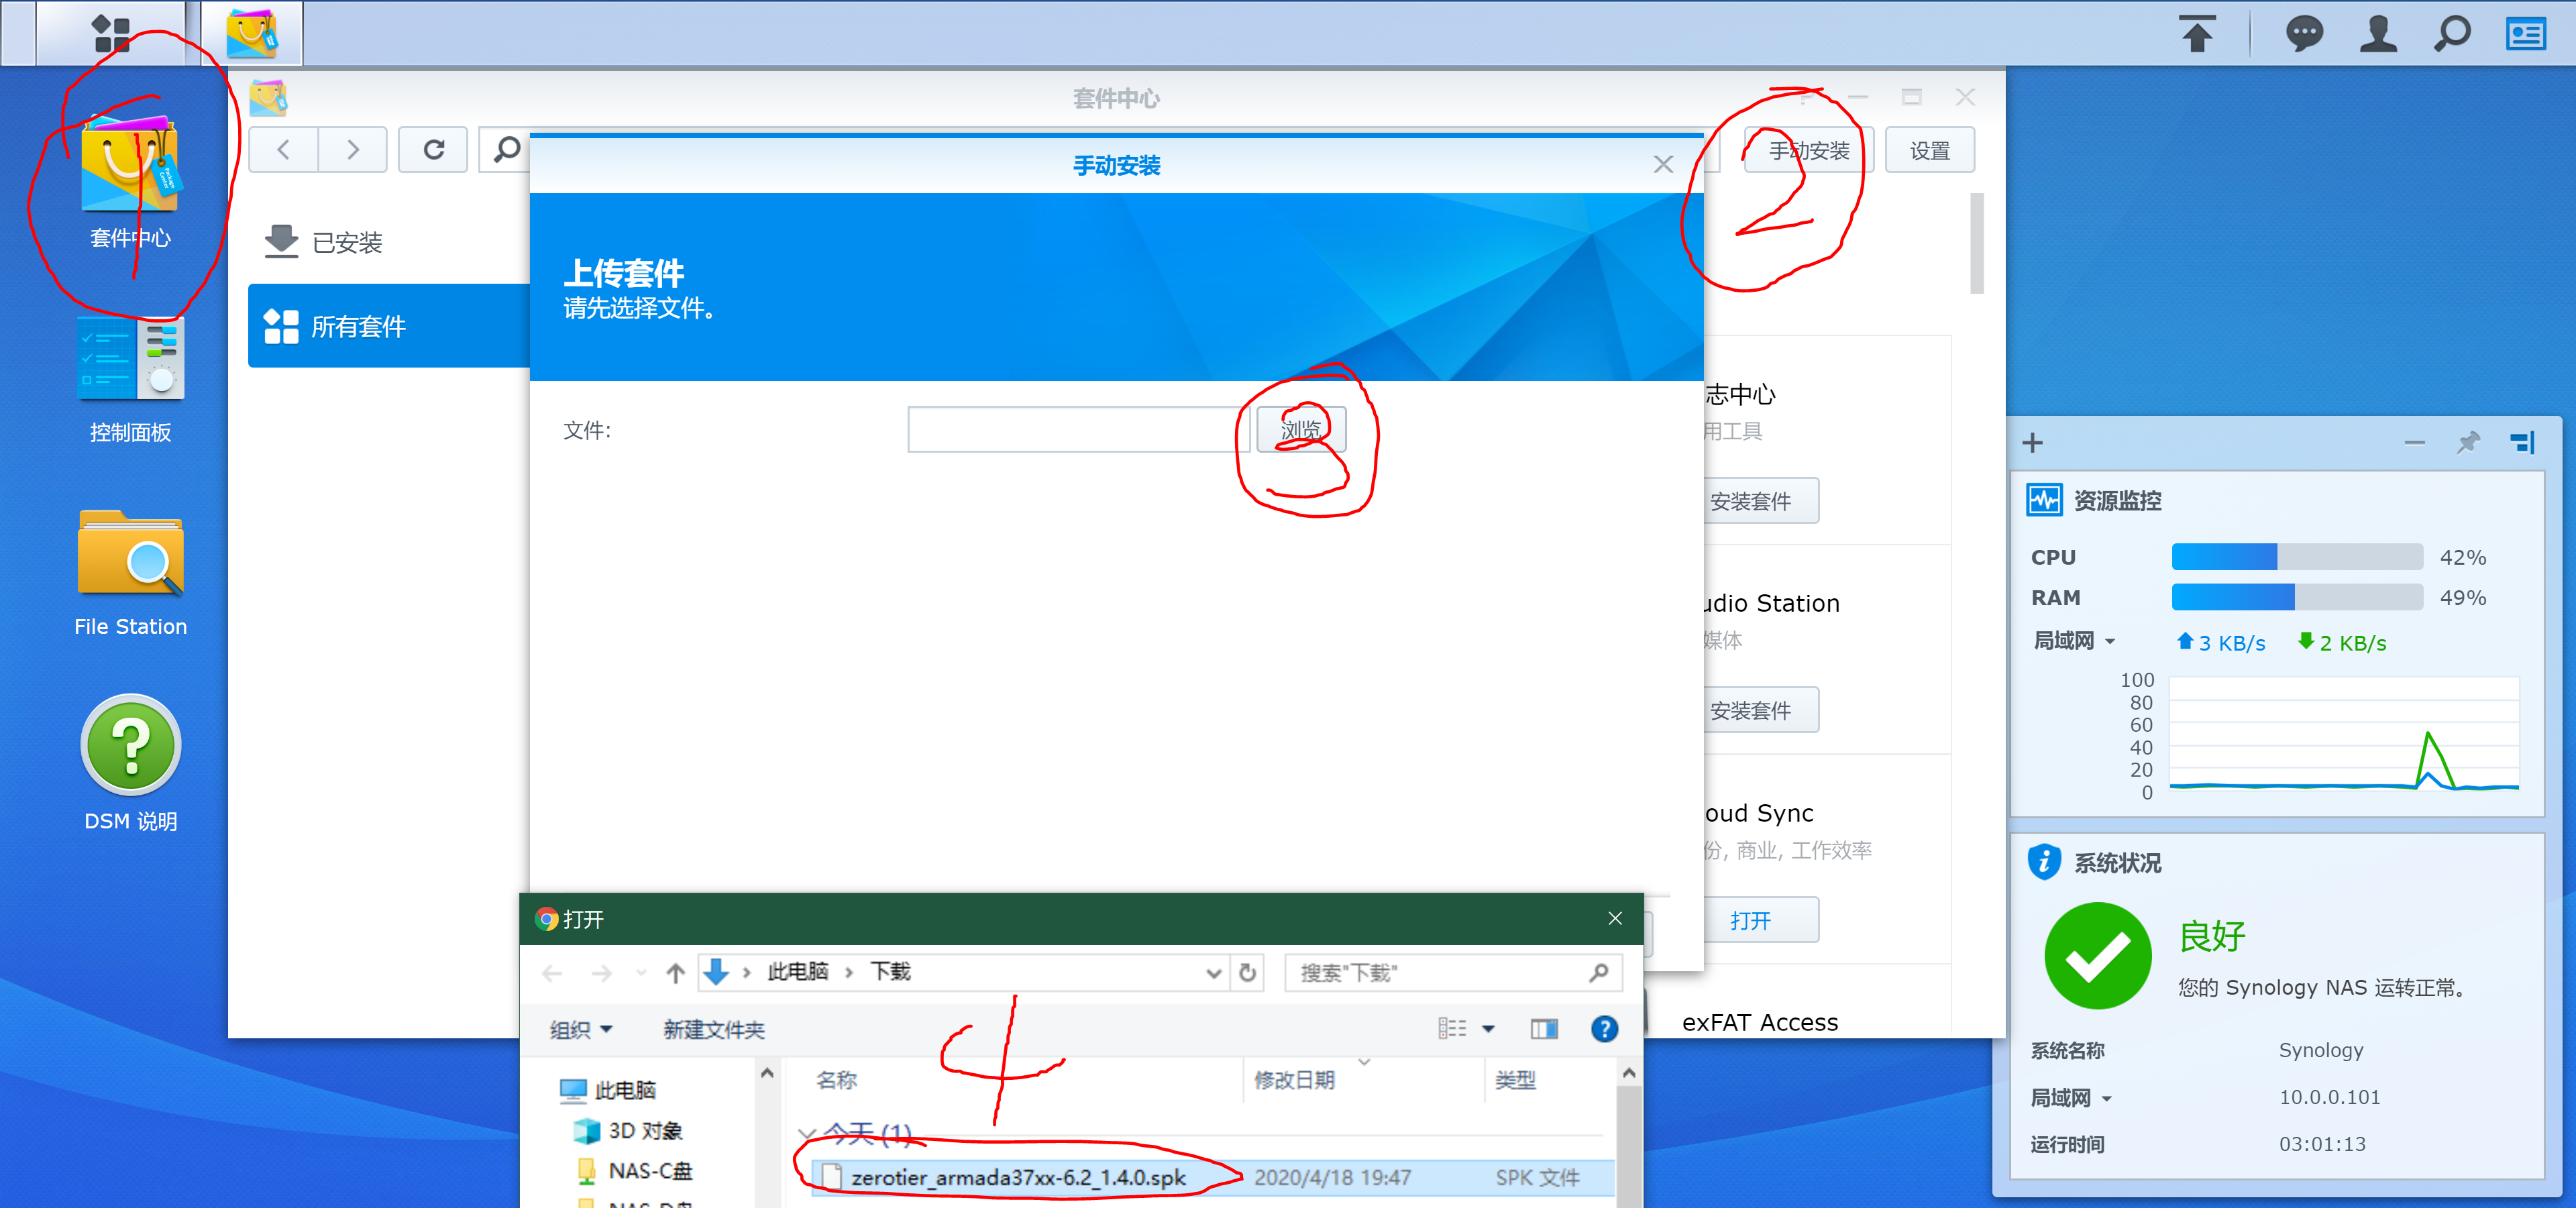The width and height of the screenshot is (2576, 1208).
Task: Open 资源监控 widget title icon
Action: [x=2043, y=499]
